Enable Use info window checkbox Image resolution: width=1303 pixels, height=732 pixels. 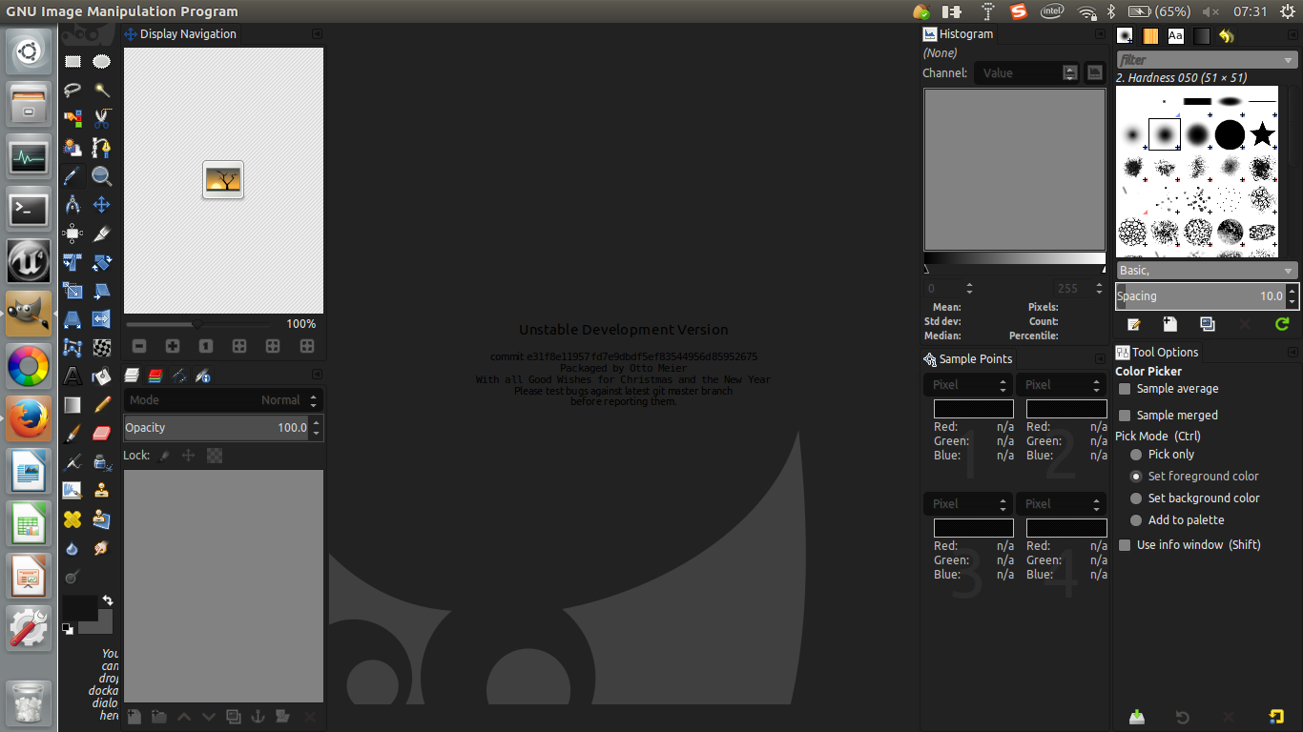(x=1125, y=545)
